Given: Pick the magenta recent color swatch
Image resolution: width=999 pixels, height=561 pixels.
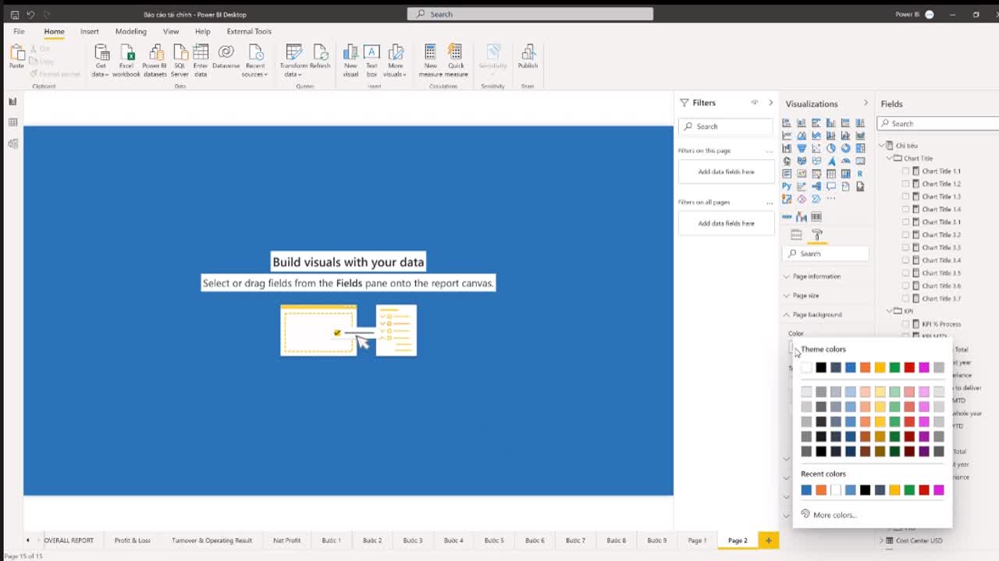Looking at the screenshot, I should (938, 490).
